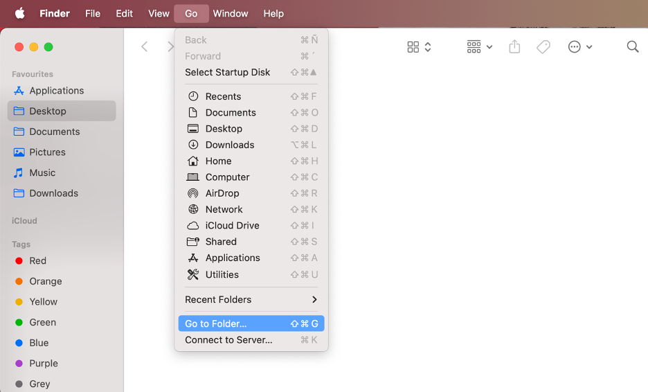Open Downloads in the sidebar

pos(62,193)
